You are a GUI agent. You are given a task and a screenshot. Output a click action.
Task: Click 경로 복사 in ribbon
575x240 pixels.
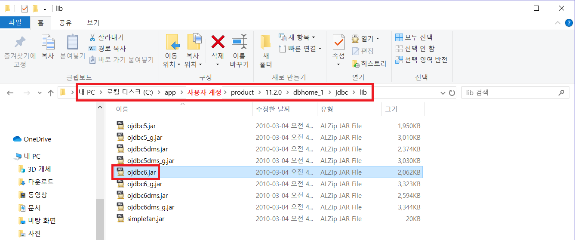tap(108, 49)
